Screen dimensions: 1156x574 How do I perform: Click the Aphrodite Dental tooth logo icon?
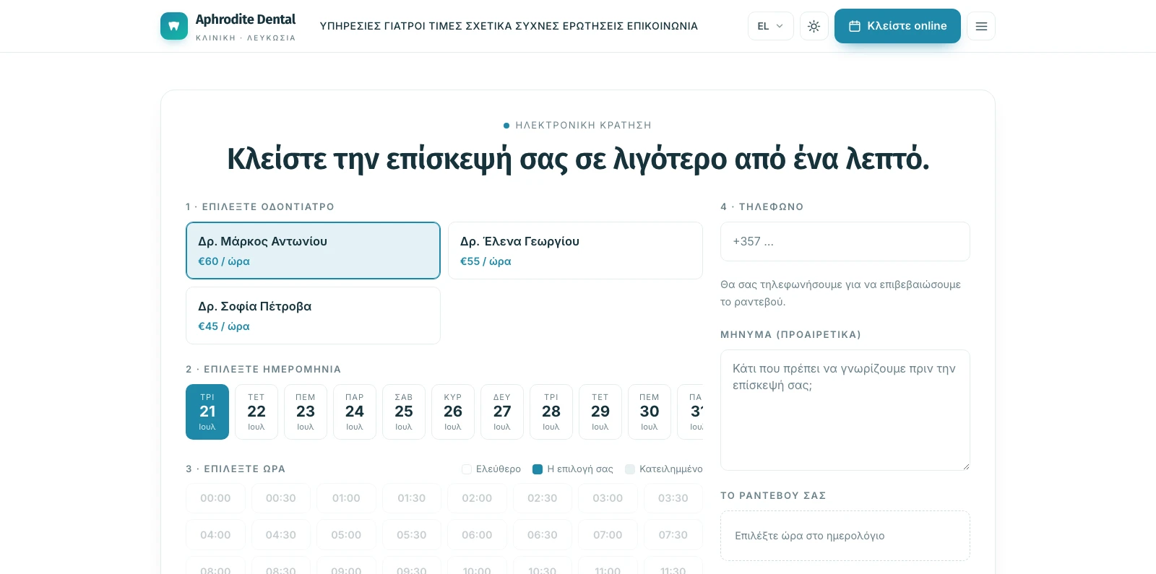point(174,26)
